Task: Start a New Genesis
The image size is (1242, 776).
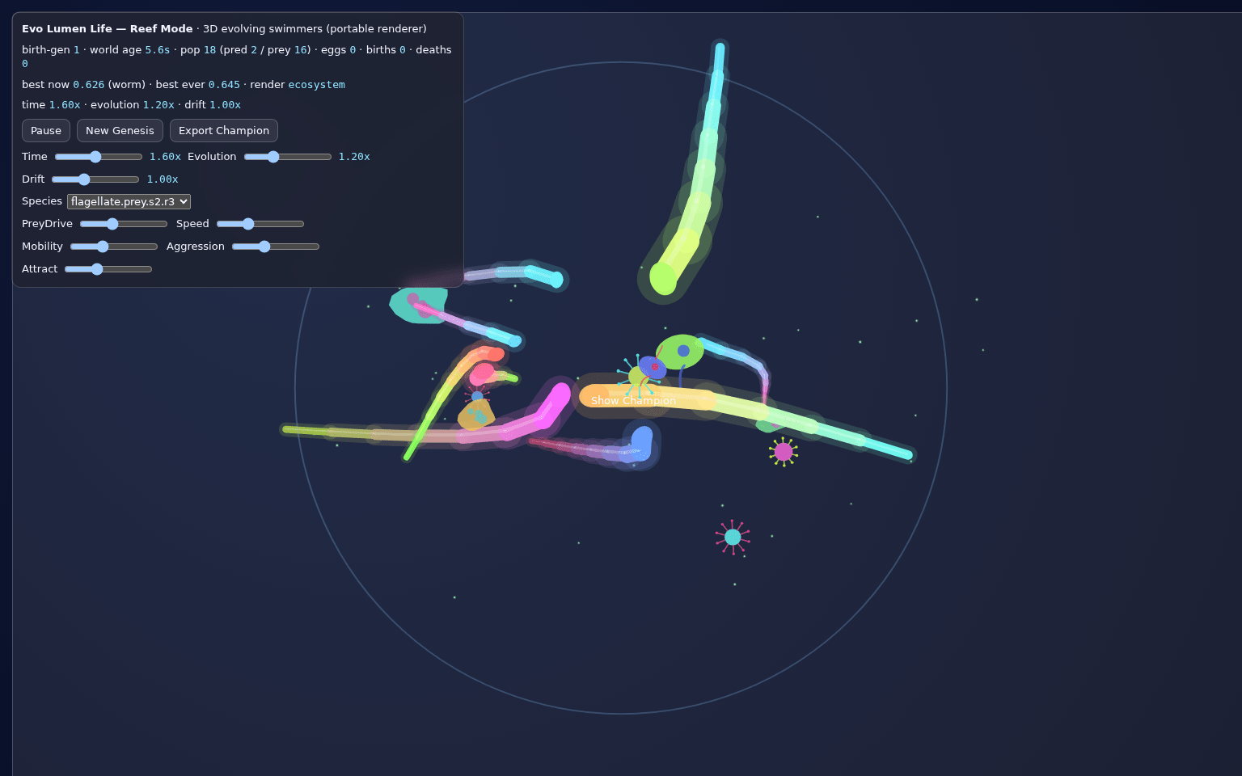Action: [x=120, y=131]
